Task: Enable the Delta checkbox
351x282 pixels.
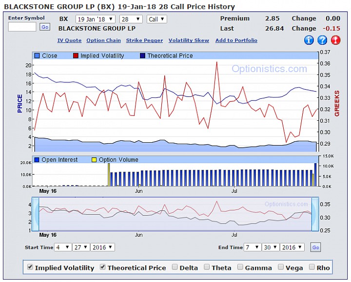Action: [175, 267]
